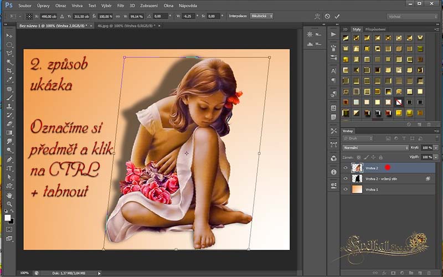Lock transparent pixels in layers panel
443x277 pixels.
[x=359, y=157]
